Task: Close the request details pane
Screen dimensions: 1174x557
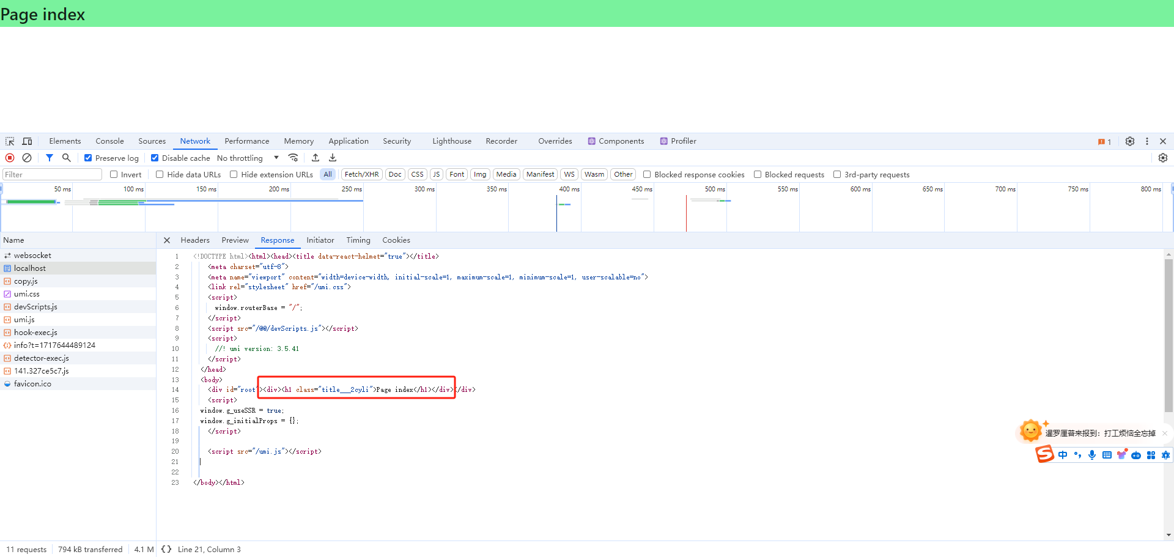Action: point(167,240)
